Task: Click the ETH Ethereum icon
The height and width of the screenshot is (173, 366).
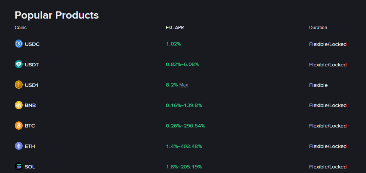Action: coord(19,146)
